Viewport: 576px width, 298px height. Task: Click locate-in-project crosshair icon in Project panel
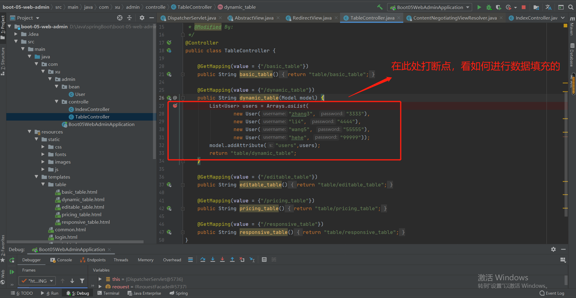coord(120,18)
